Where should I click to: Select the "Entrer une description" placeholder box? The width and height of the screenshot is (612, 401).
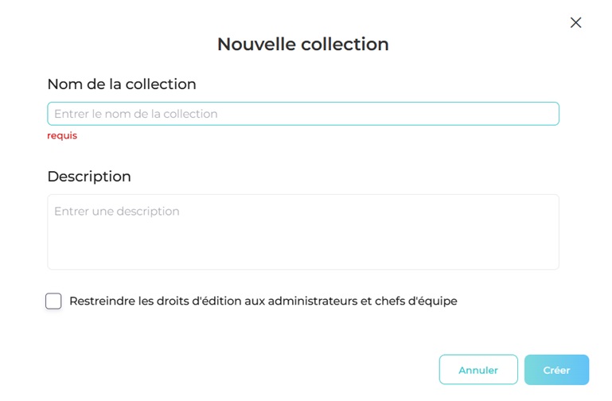303,232
